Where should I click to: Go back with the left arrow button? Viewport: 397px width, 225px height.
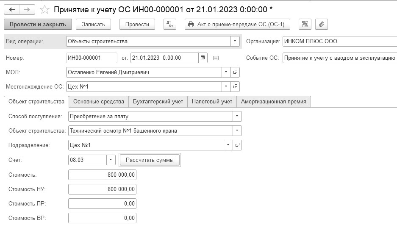(12, 10)
